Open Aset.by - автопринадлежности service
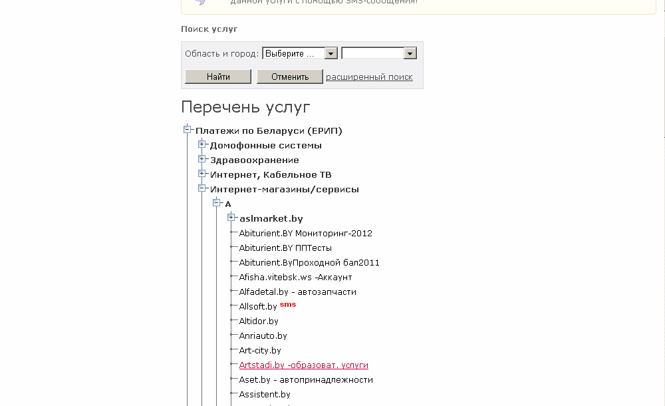The image size is (665, 406). click(306, 380)
